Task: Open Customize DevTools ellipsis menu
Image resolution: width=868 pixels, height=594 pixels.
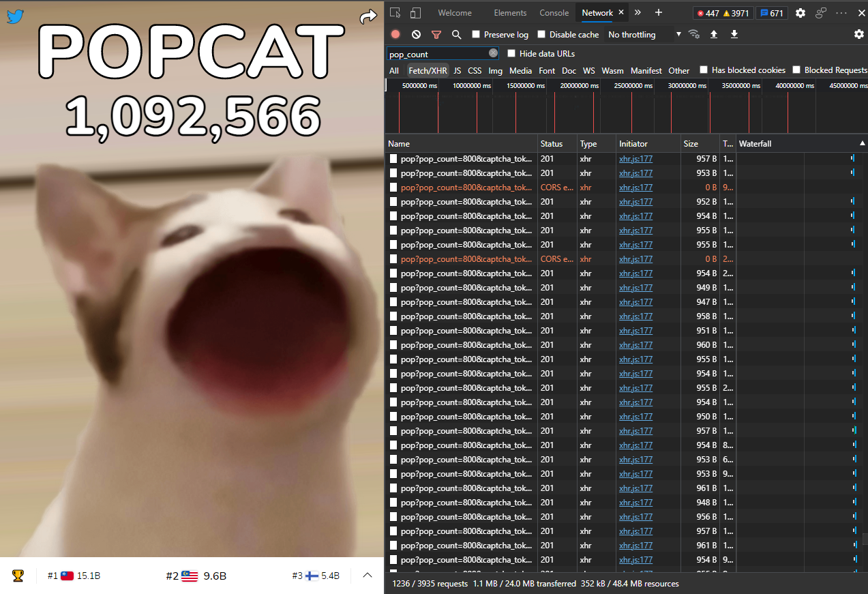Action: (x=841, y=13)
